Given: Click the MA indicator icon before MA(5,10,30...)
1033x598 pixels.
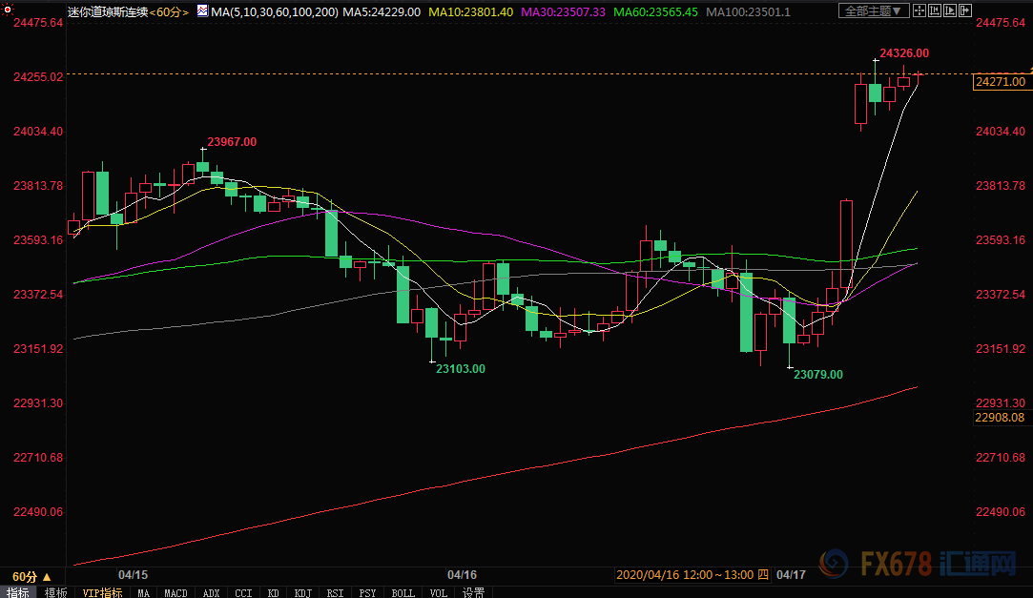Looking at the screenshot, I should tap(202, 11).
